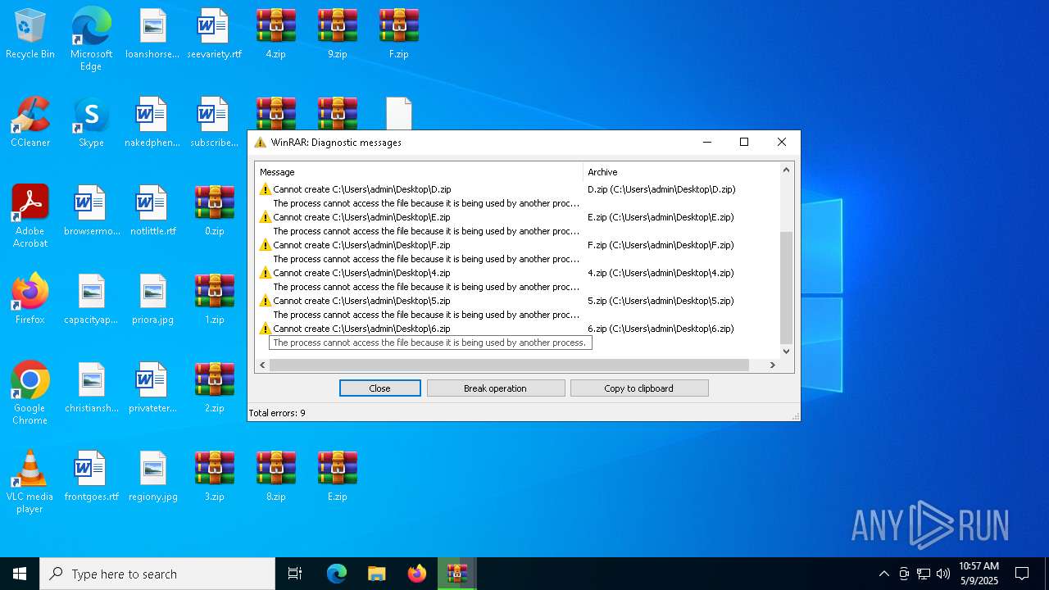Open Skype desktop shortcut

click(x=91, y=123)
